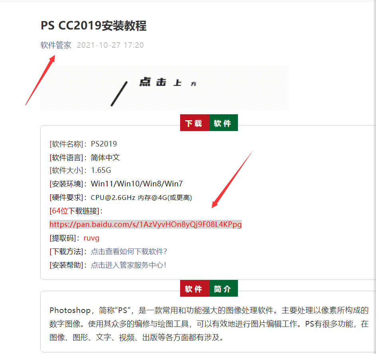
Task: Click the [64位下载链接] label
Action: pos(76,211)
